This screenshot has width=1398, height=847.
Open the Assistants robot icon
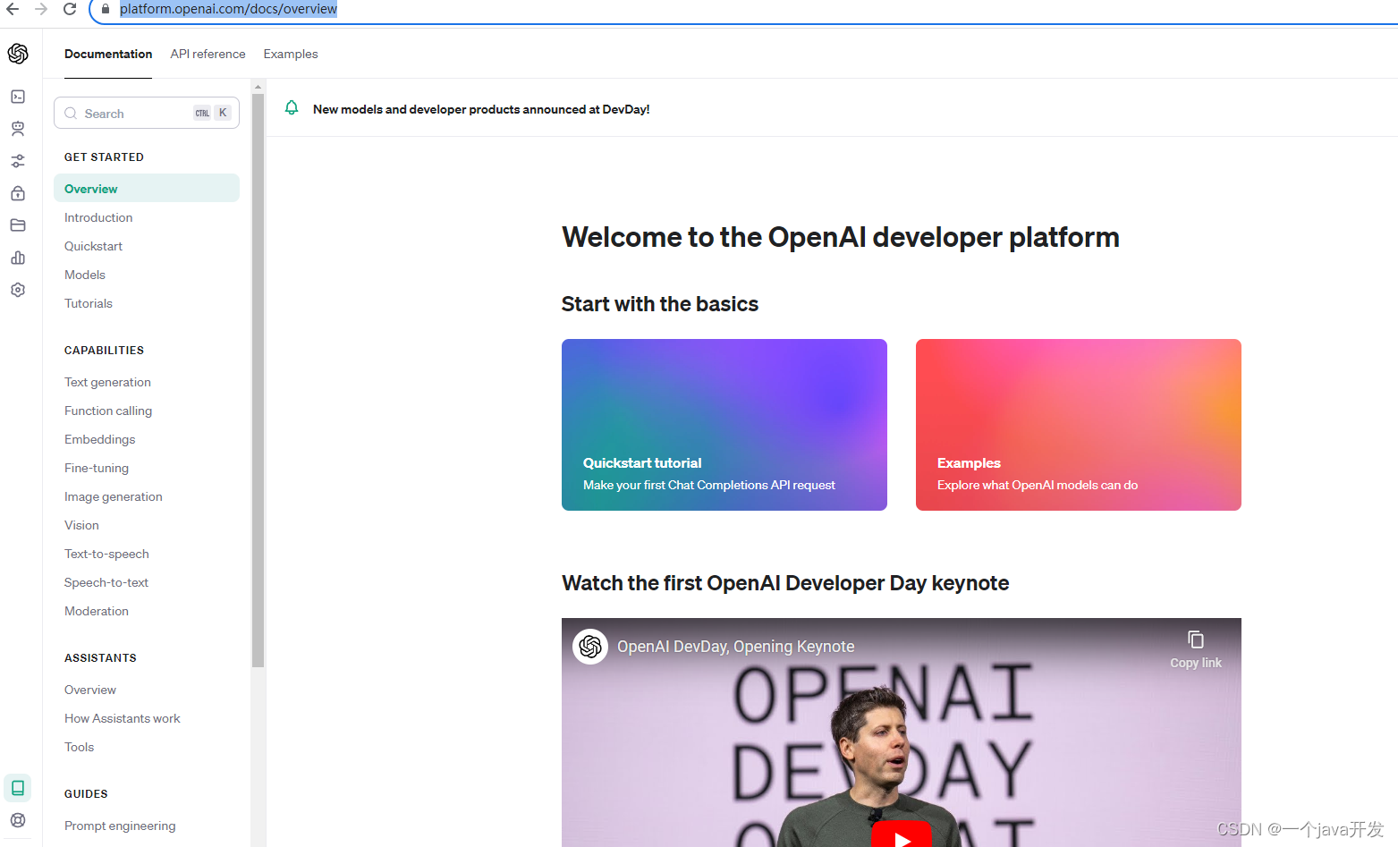point(18,129)
